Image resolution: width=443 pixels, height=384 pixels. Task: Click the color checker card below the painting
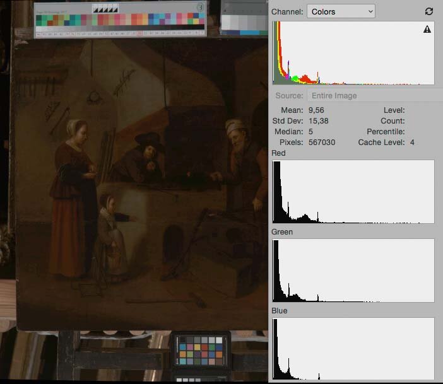pyautogui.click(x=201, y=350)
